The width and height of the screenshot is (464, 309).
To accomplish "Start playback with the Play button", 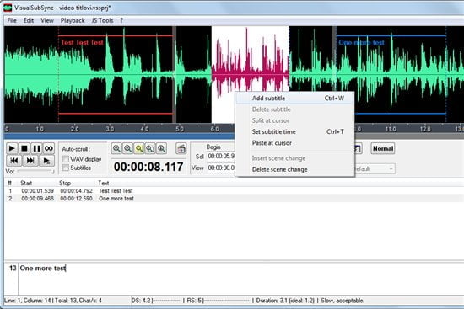I will click(x=12, y=148).
